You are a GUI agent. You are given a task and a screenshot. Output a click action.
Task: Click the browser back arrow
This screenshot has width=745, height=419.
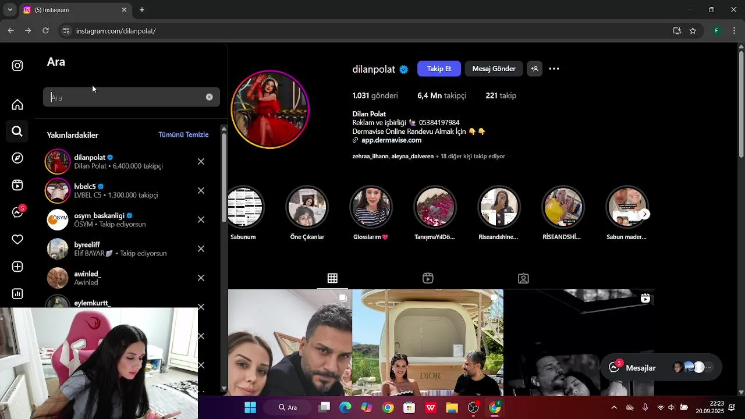pos(10,31)
